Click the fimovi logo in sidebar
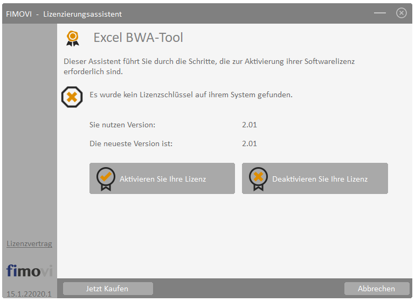This screenshot has width=415, height=302. (30, 270)
